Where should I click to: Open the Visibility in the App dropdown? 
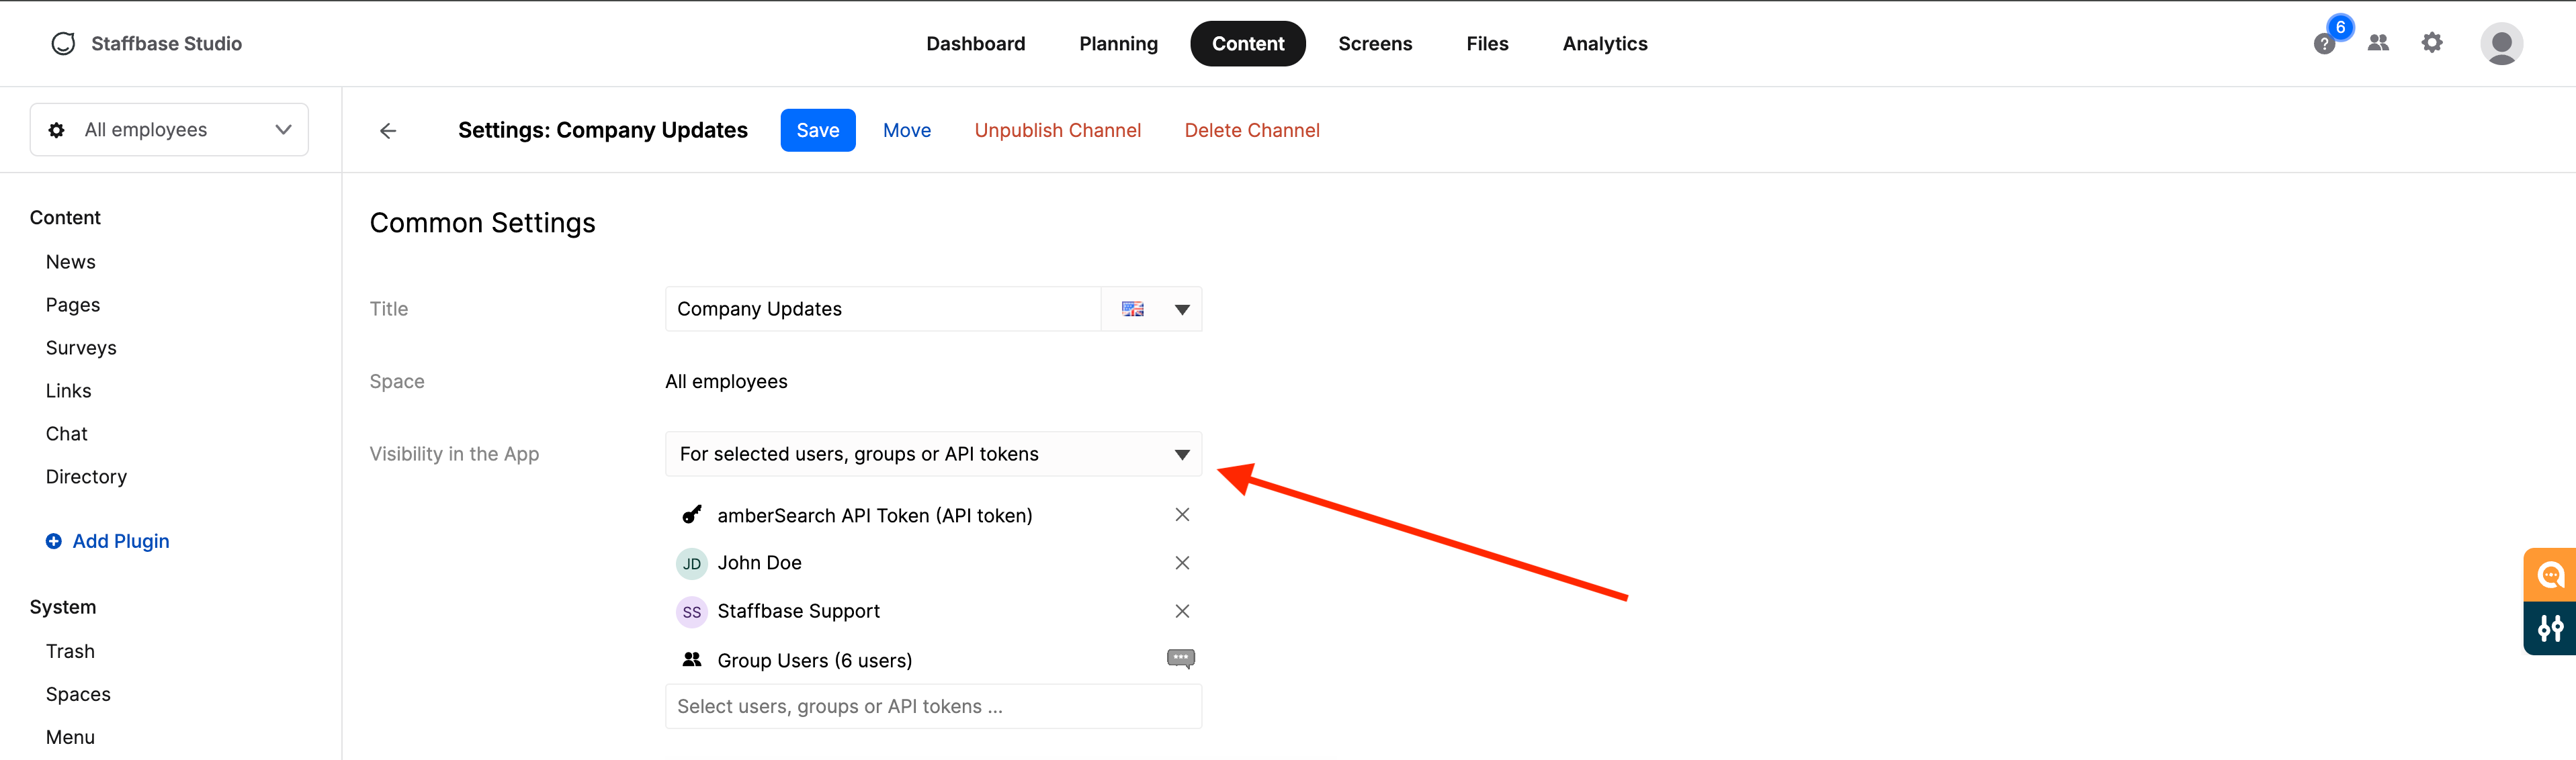(933, 455)
